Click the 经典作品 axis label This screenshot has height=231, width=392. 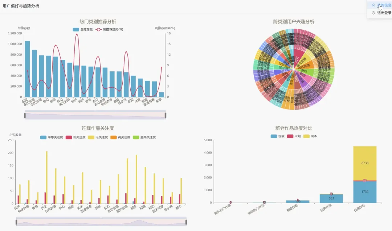(x=326, y=207)
